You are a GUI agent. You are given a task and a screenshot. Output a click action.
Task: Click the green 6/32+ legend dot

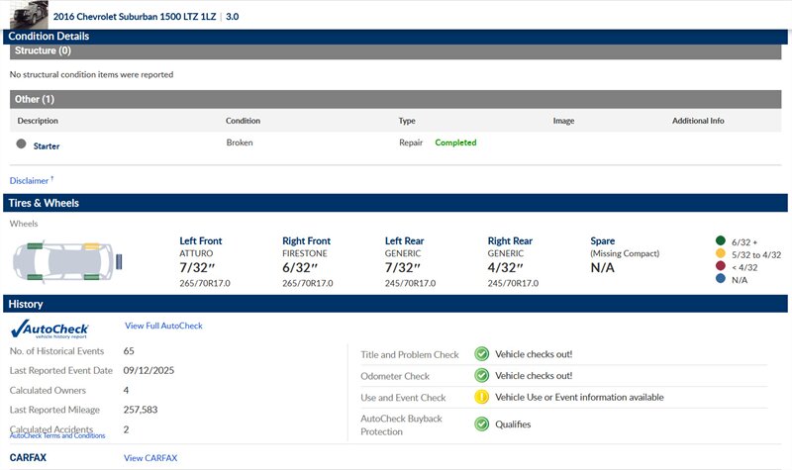coord(720,240)
